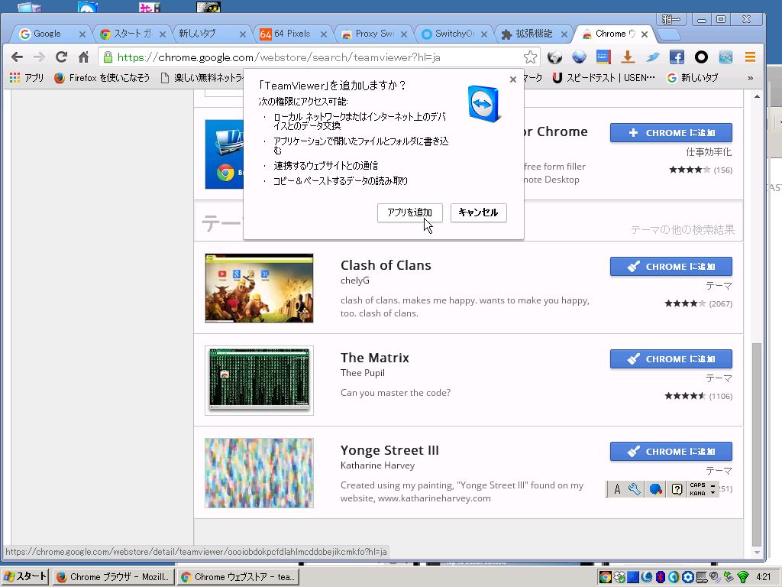
Task: Go to the home page icon
Action: coord(83,57)
